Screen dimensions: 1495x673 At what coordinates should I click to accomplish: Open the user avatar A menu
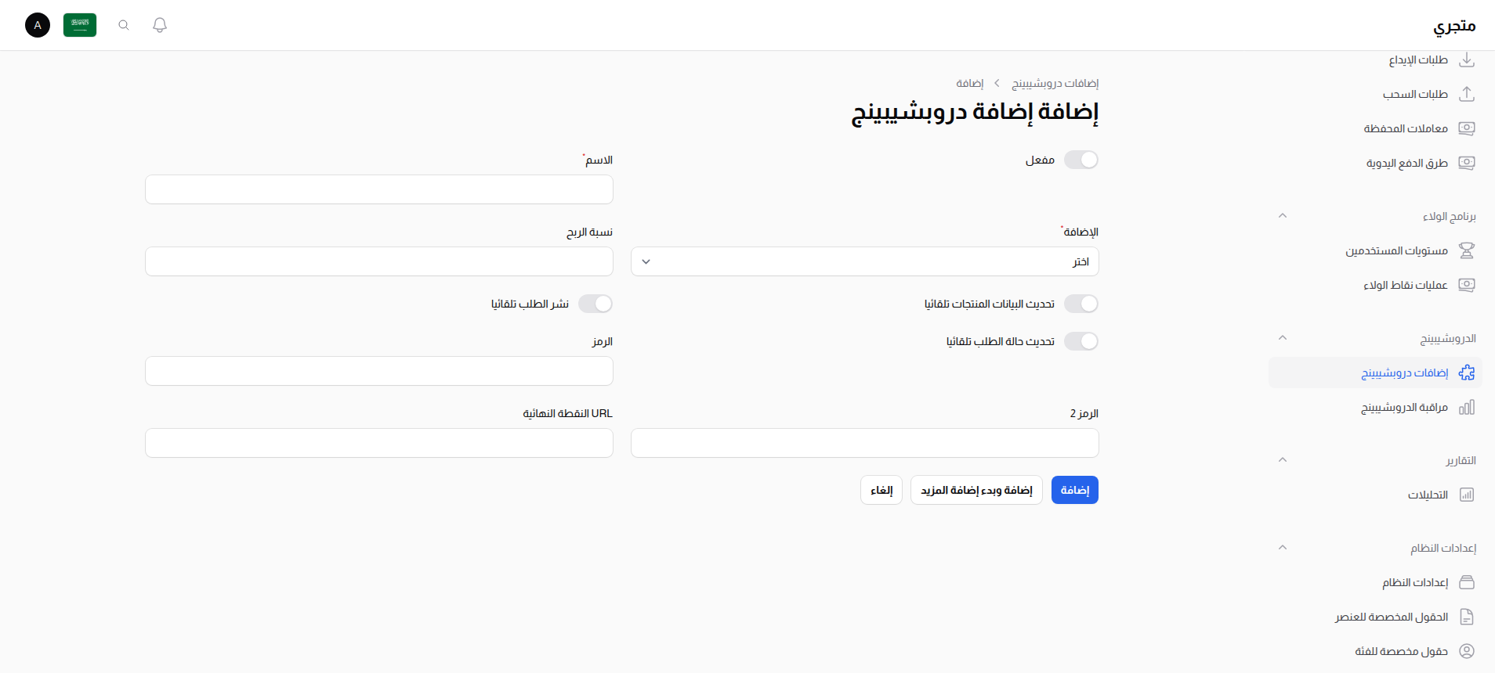38,25
